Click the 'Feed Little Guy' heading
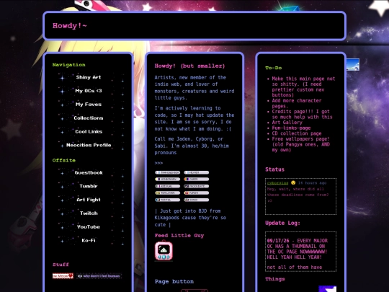389x292 pixels. (x=179, y=236)
